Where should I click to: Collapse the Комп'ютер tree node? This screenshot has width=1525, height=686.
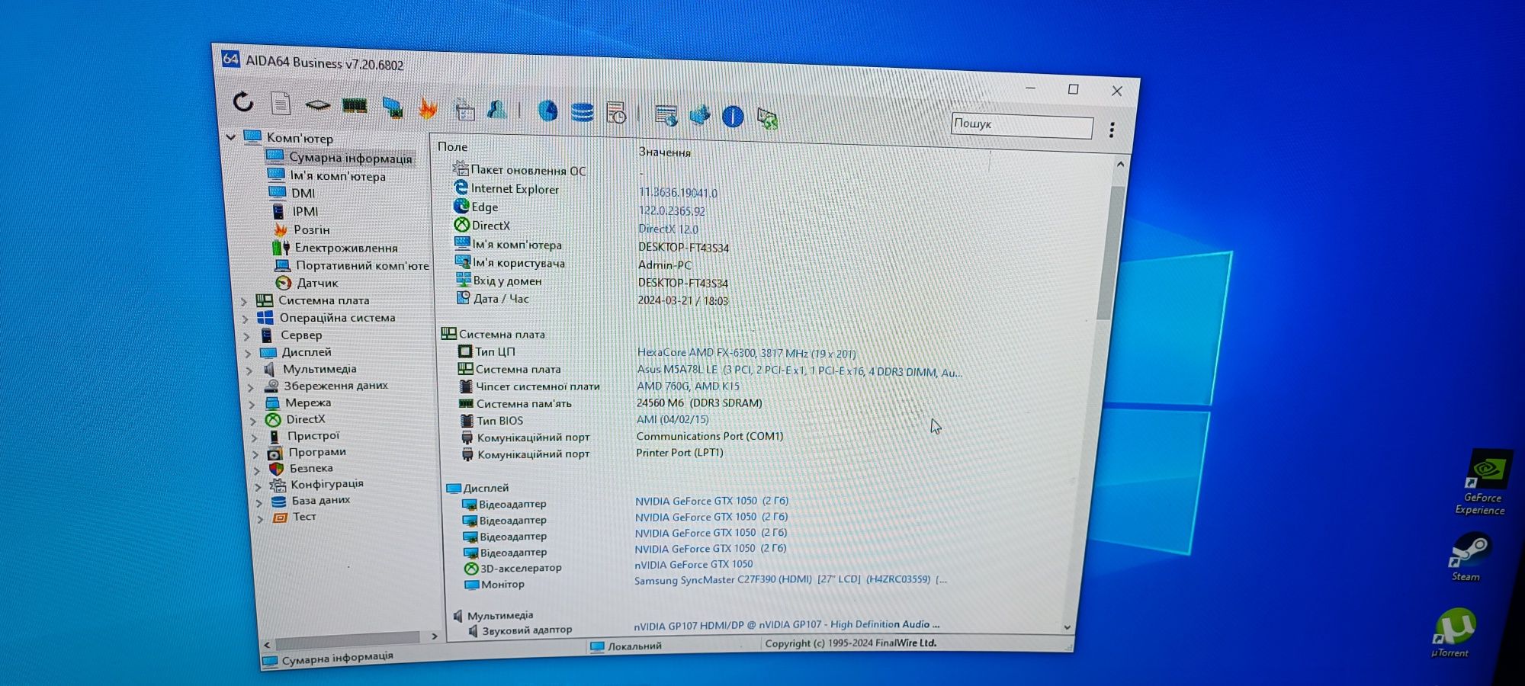(231, 137)
